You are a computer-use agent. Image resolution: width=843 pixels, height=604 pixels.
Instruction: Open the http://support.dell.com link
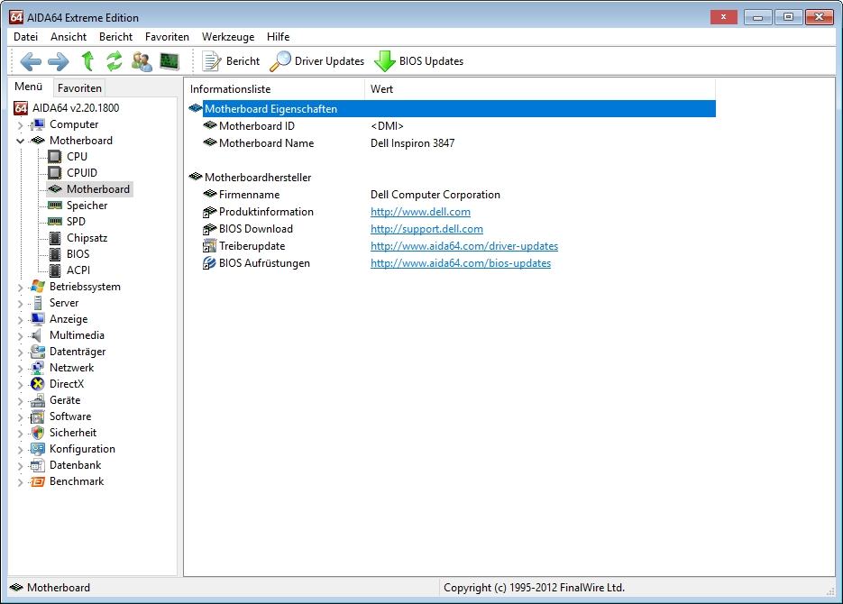click(426, 229)
